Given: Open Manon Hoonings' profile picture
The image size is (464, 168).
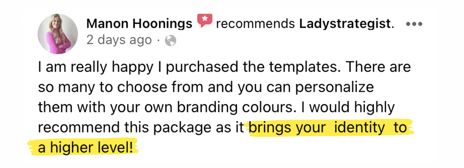Looking at the screenshot, I should pos(58,34).
